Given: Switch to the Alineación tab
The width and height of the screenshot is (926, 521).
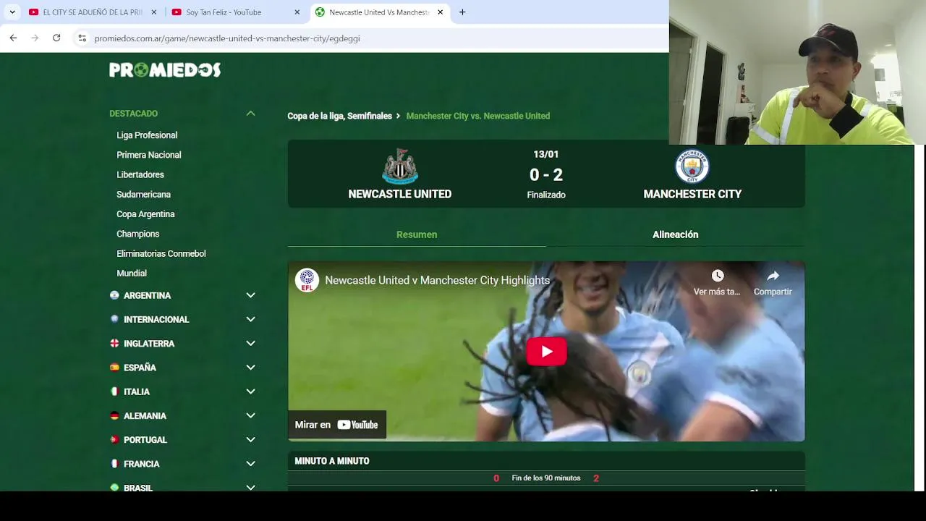Looking at the screenshot, I should (x=676, y=234).
